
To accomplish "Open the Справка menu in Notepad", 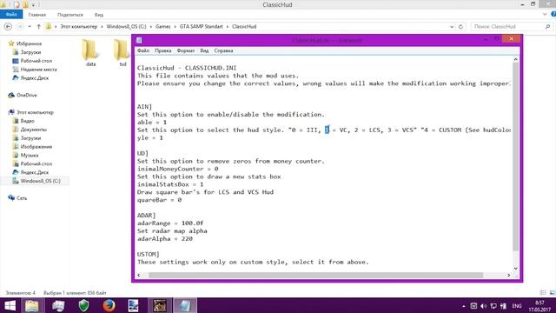I will (223, 50).
